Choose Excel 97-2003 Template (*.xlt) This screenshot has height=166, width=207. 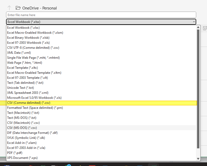click(x=101, y=78)
